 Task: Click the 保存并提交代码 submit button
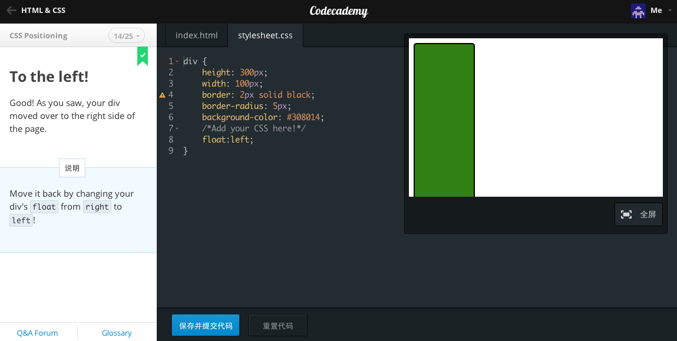pos(205,325)
